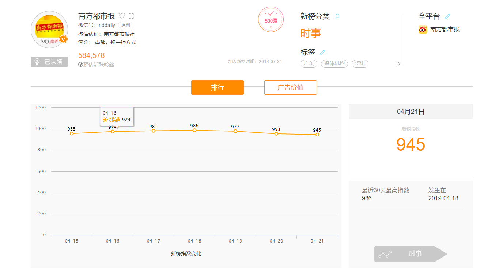
Task: Click the 原创 label
Action: point(126,25)
